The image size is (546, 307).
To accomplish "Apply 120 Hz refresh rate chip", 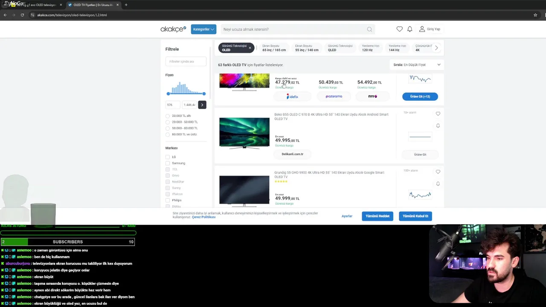I will 371,48.
